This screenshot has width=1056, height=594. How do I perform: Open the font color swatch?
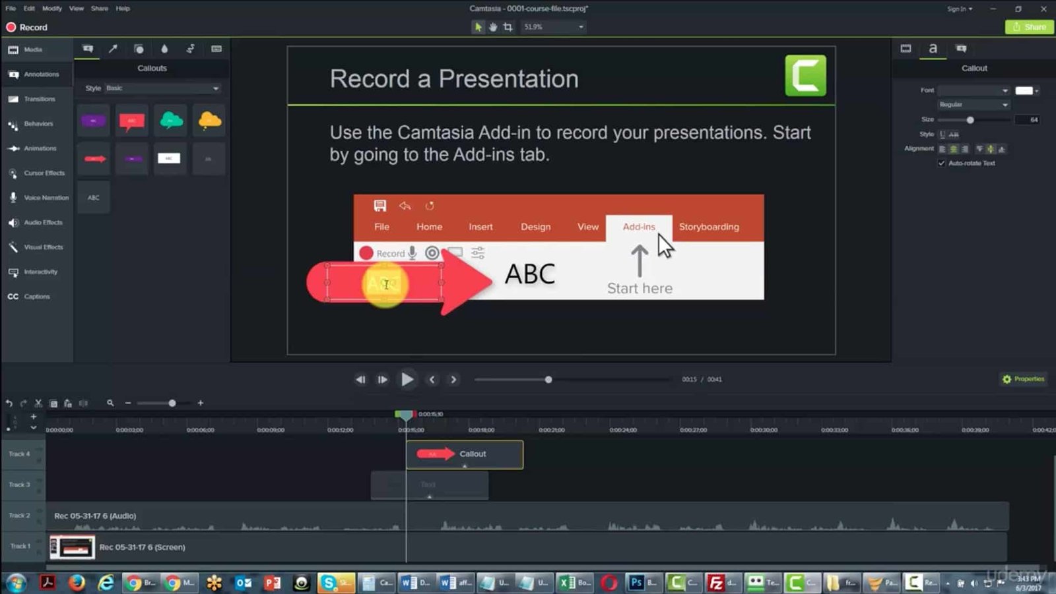coord(1027,90)
